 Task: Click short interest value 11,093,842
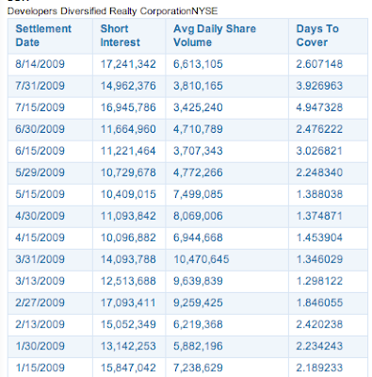(x=128, y=216)
